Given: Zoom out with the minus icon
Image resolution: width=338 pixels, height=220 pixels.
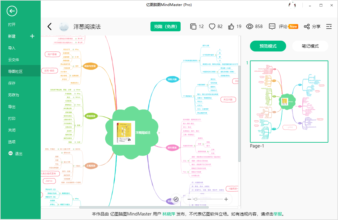Looking at the screenshot, I should (x=189, y=199).
